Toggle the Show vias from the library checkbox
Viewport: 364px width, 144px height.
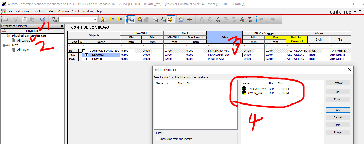[x=157, y=139]
